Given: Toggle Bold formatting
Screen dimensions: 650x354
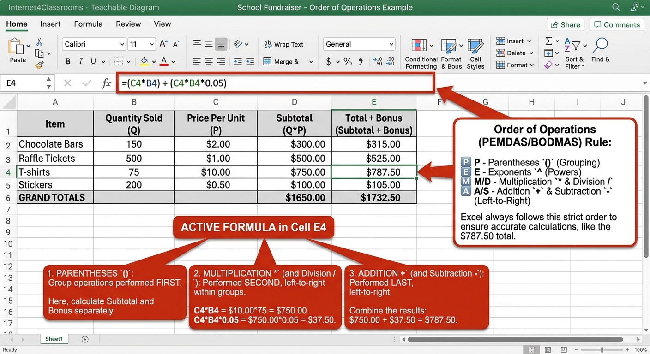Looking at the screenshot, I should (68, 61).
